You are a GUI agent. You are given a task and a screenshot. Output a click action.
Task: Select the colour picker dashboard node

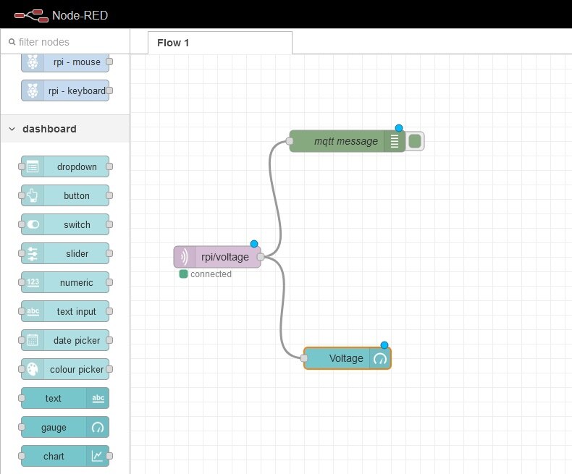pyautogui.click(x=65, y=369)
